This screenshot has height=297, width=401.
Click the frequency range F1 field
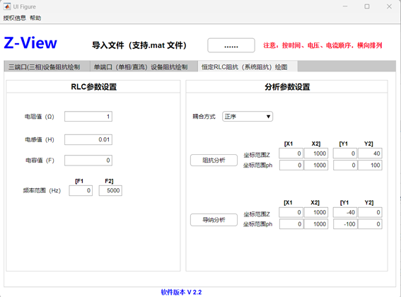point(81,191)
